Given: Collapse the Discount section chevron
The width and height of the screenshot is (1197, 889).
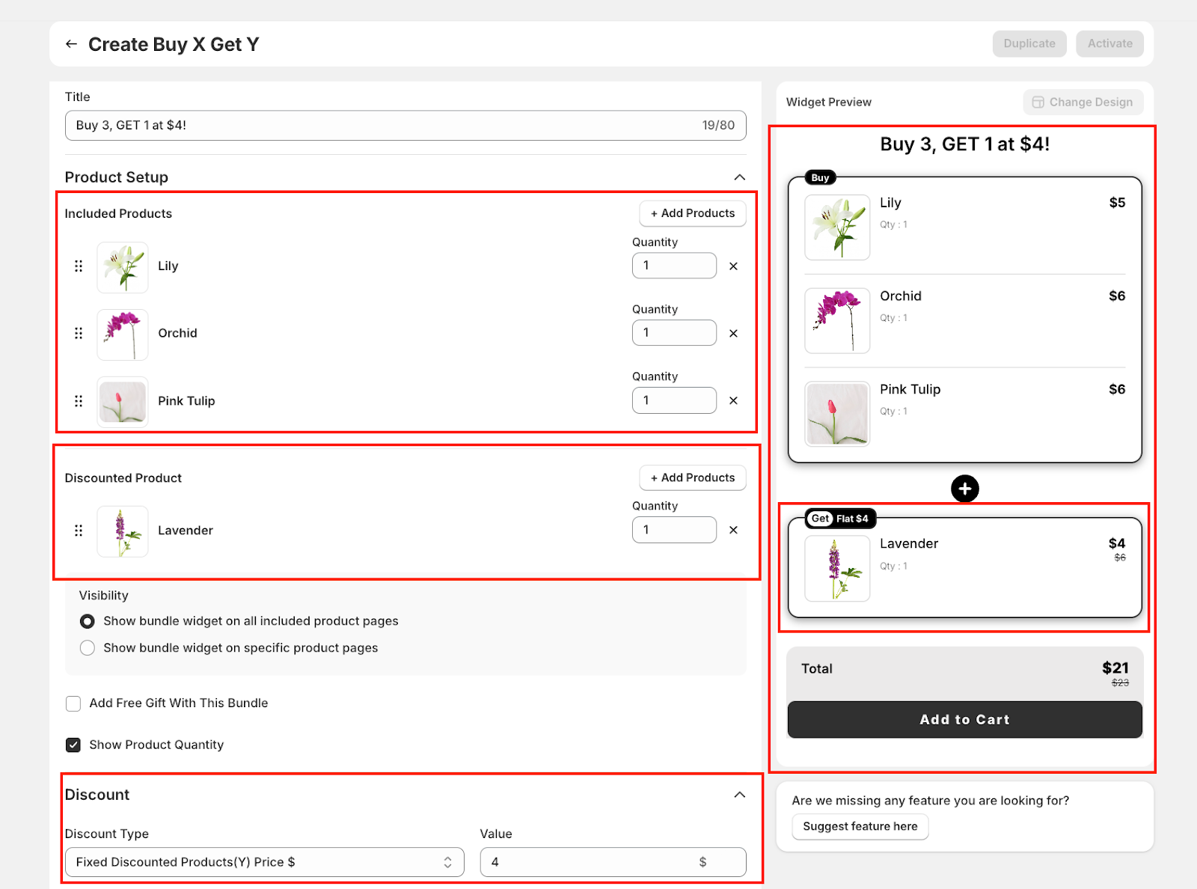Looking at the screenshot, I should [739, 795].
